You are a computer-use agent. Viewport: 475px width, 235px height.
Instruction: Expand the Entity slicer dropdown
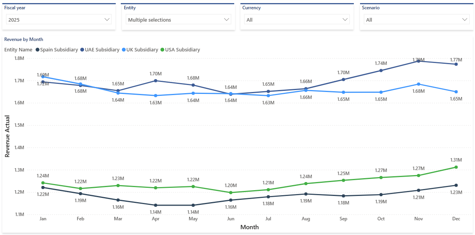pos(226,19)
